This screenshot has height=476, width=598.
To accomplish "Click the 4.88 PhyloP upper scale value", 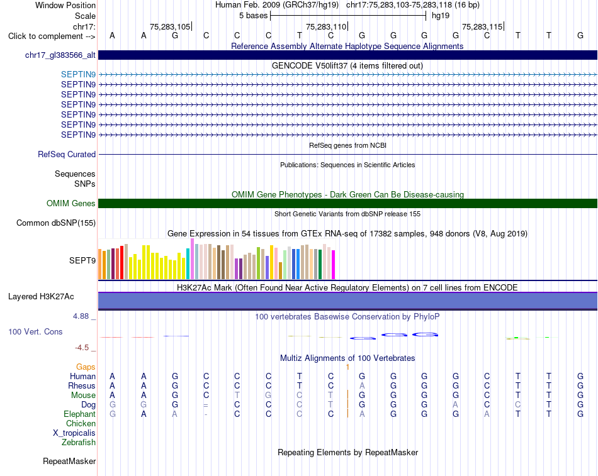I will pos(81,316).
